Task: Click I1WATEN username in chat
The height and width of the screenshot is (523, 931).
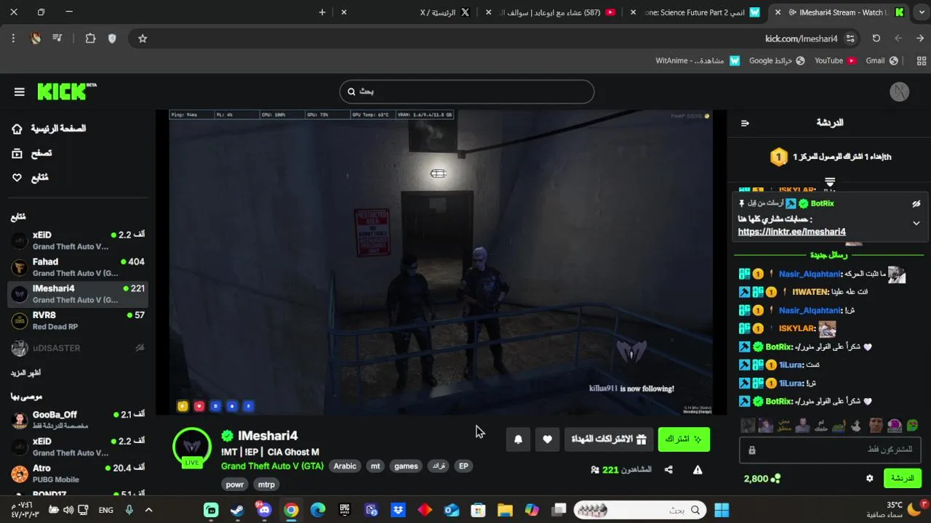Action: click(x=810, y=292)
